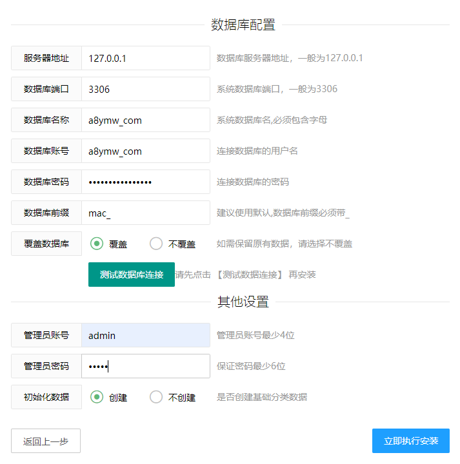Click hint 请先点击【测试数据连接】再安装
460x464 pixels.
coord(246,275)
